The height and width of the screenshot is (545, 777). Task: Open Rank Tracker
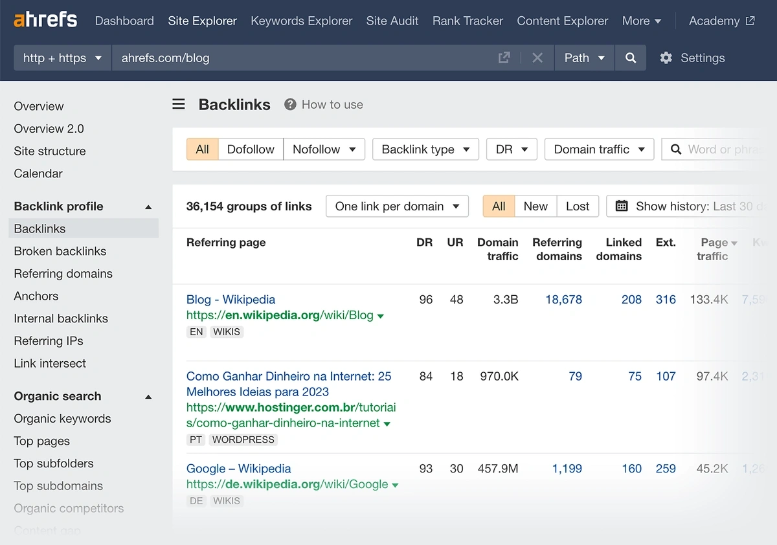pos(467,21)
